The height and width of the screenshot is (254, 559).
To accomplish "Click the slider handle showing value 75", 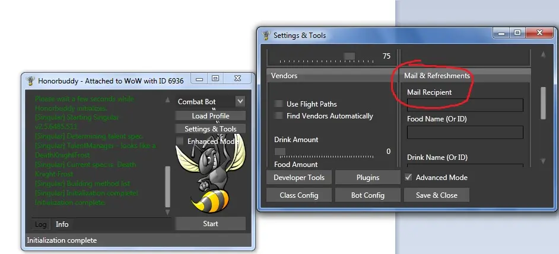I will pos(349,56).
